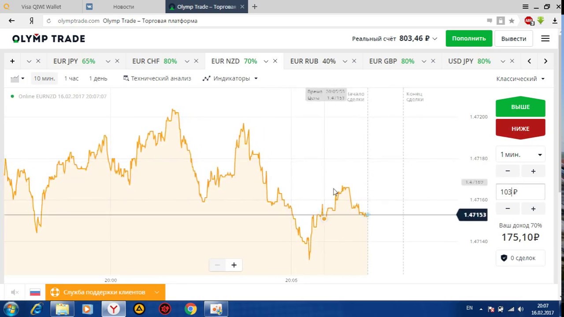Expand EUR NZD tab dropdown chevron

coord(266,61)
